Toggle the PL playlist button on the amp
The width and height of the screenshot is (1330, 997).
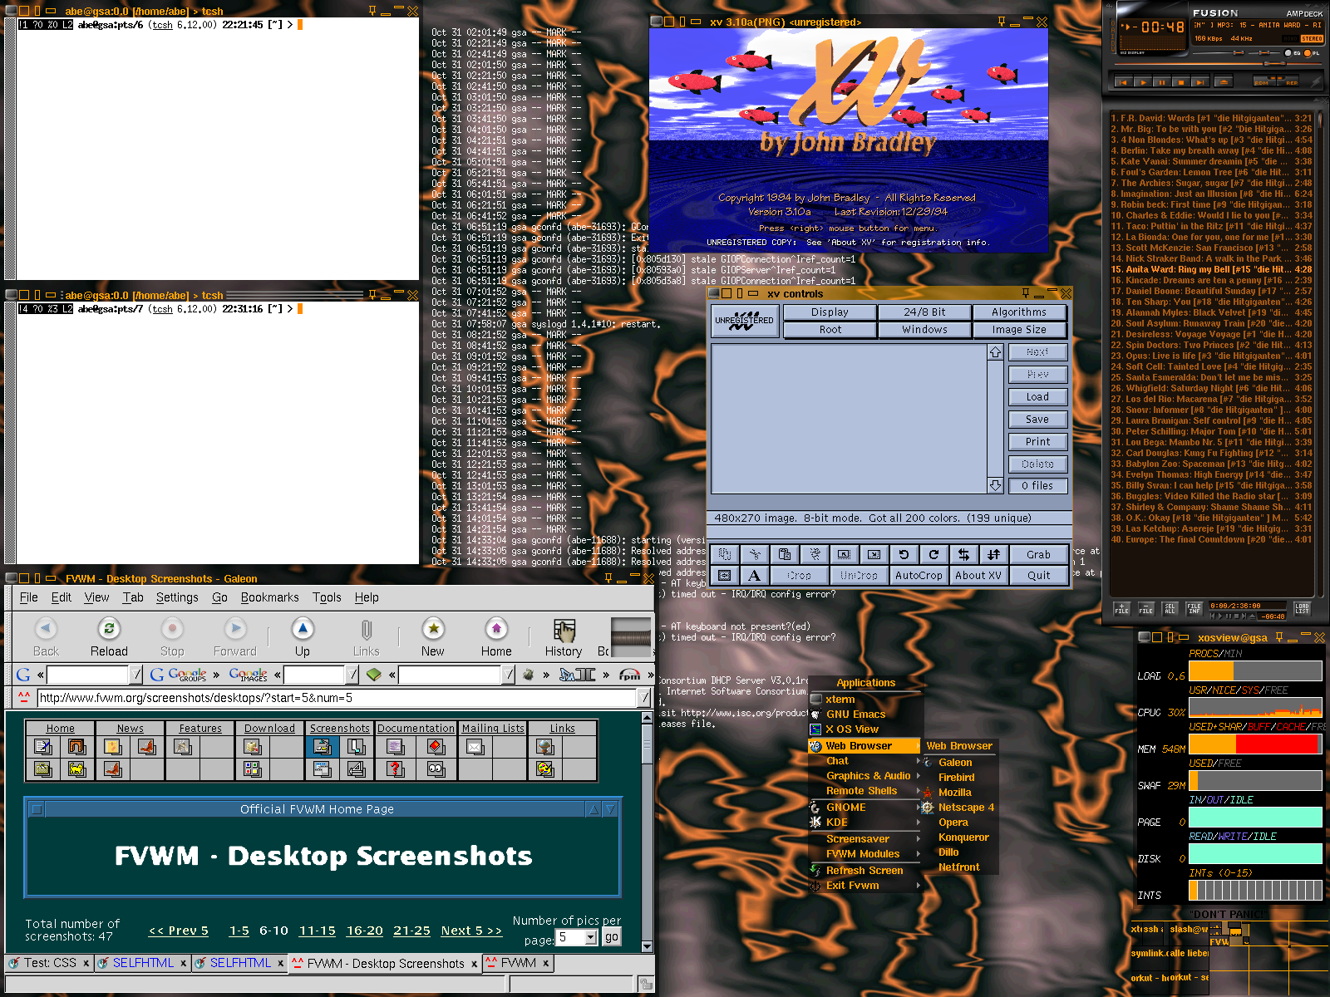[x=1307, y=53]
